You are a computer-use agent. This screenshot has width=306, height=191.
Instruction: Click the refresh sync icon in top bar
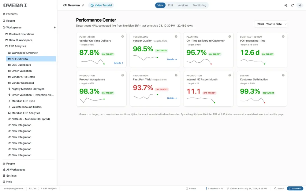point(292,5)
